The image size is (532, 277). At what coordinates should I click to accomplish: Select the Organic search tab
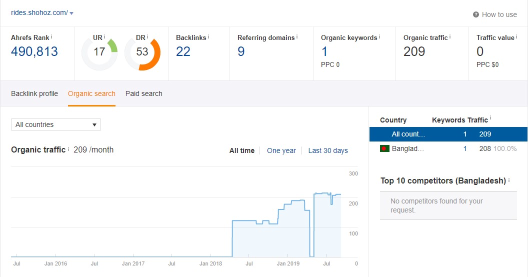(91, 93)
